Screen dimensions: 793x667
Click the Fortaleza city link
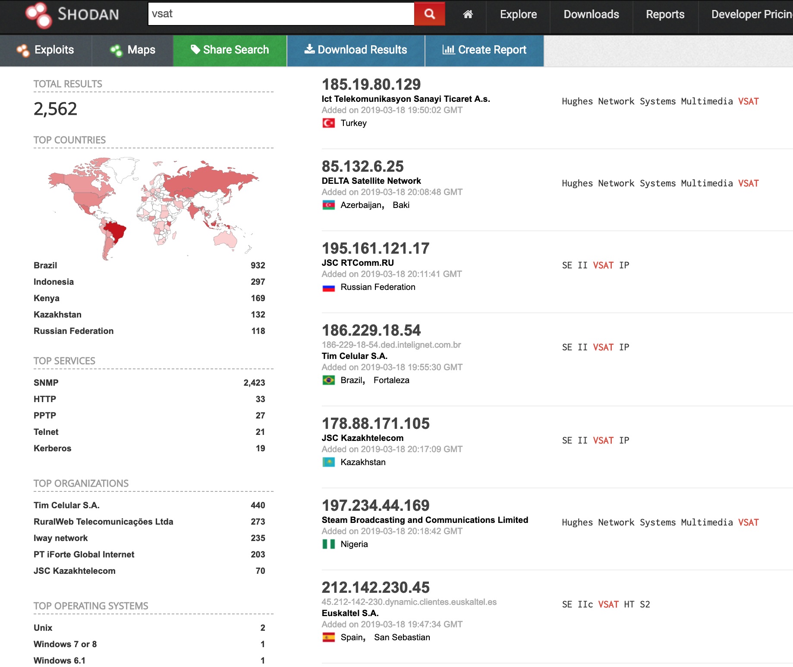point(391,380)
